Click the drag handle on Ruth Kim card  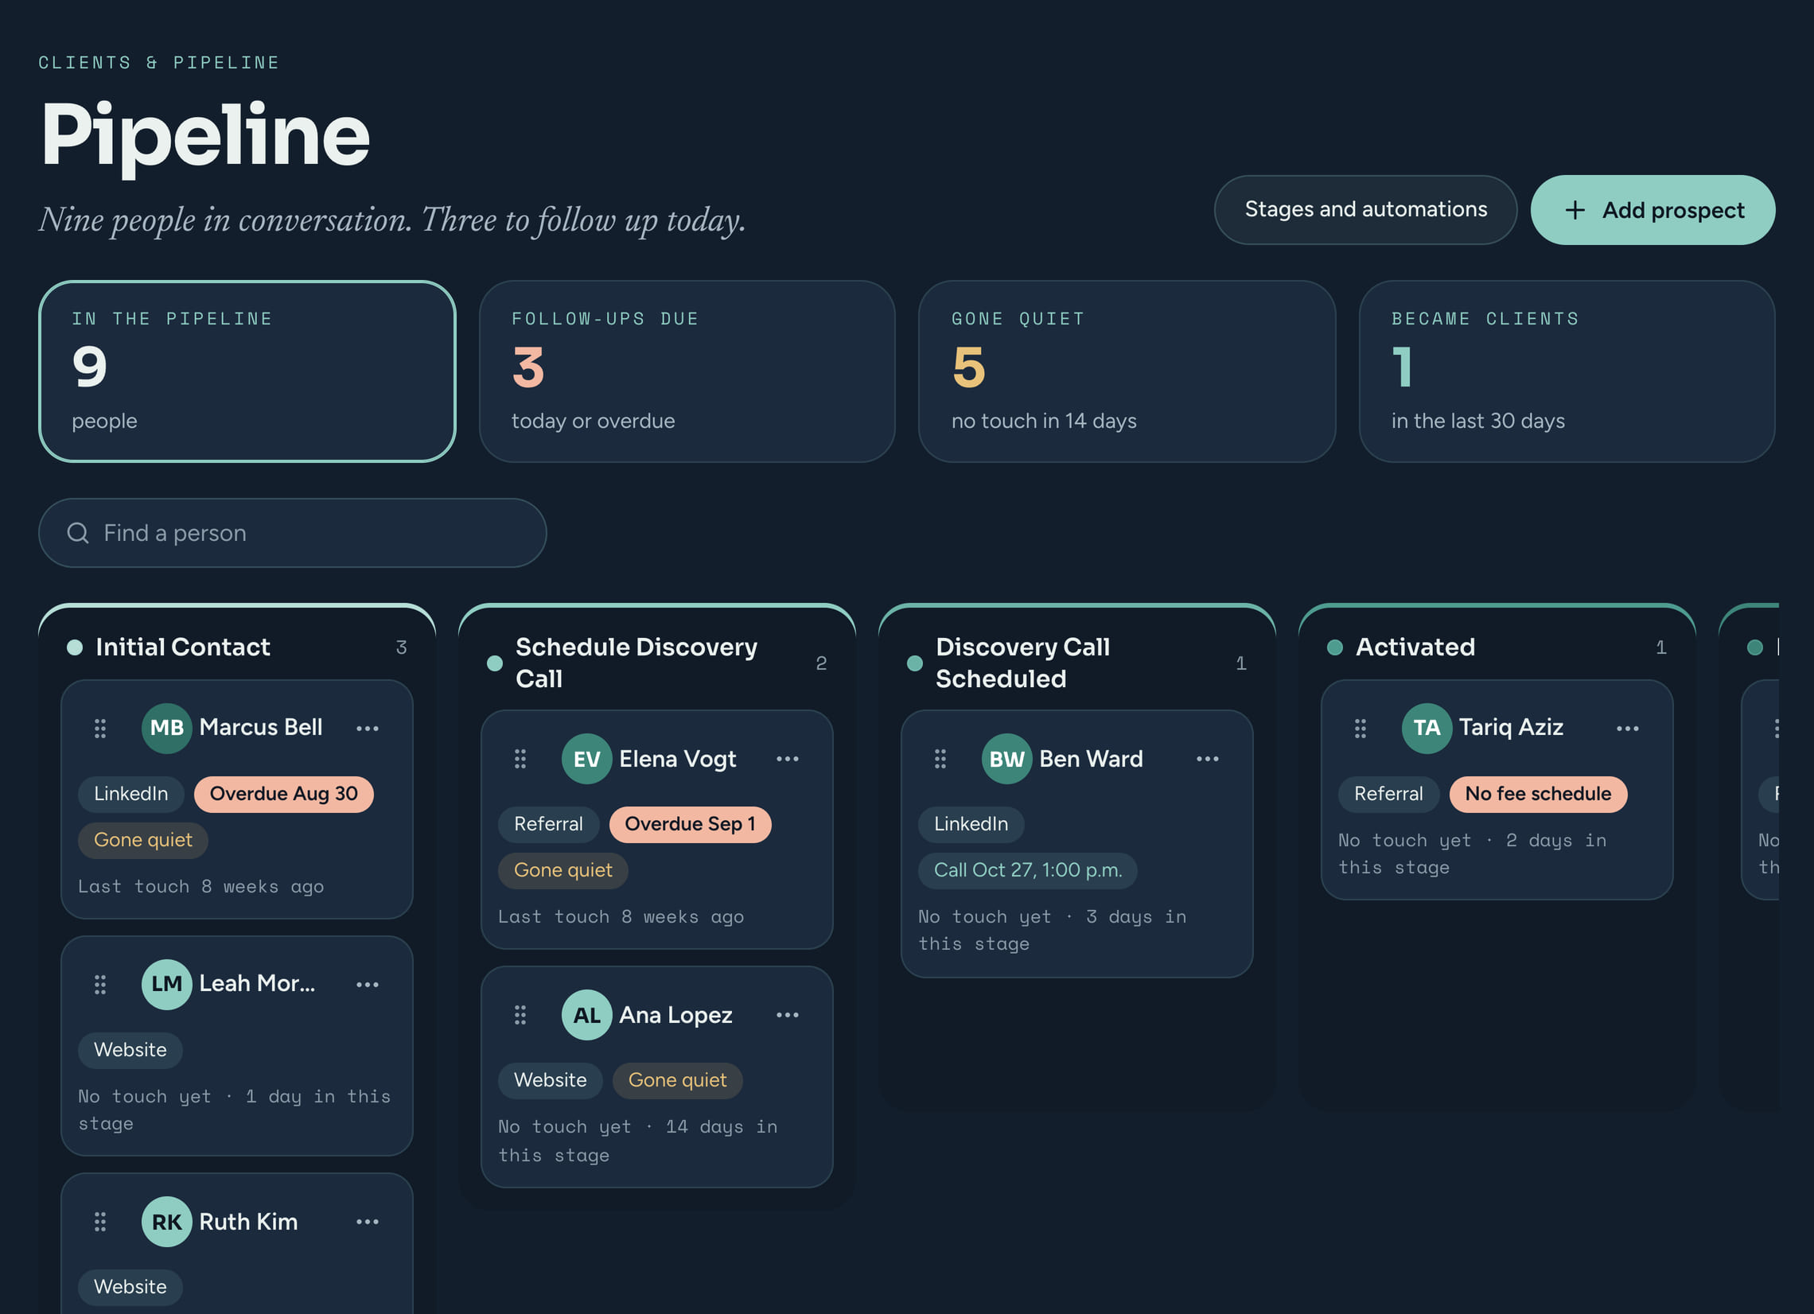[x=100, y=1221]
